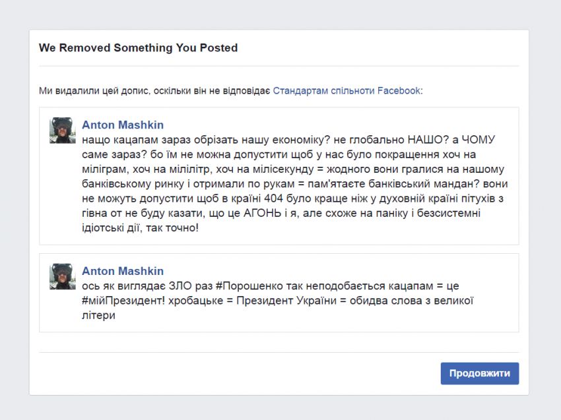Click 'Президент України' in the second post

coord(286,301)
